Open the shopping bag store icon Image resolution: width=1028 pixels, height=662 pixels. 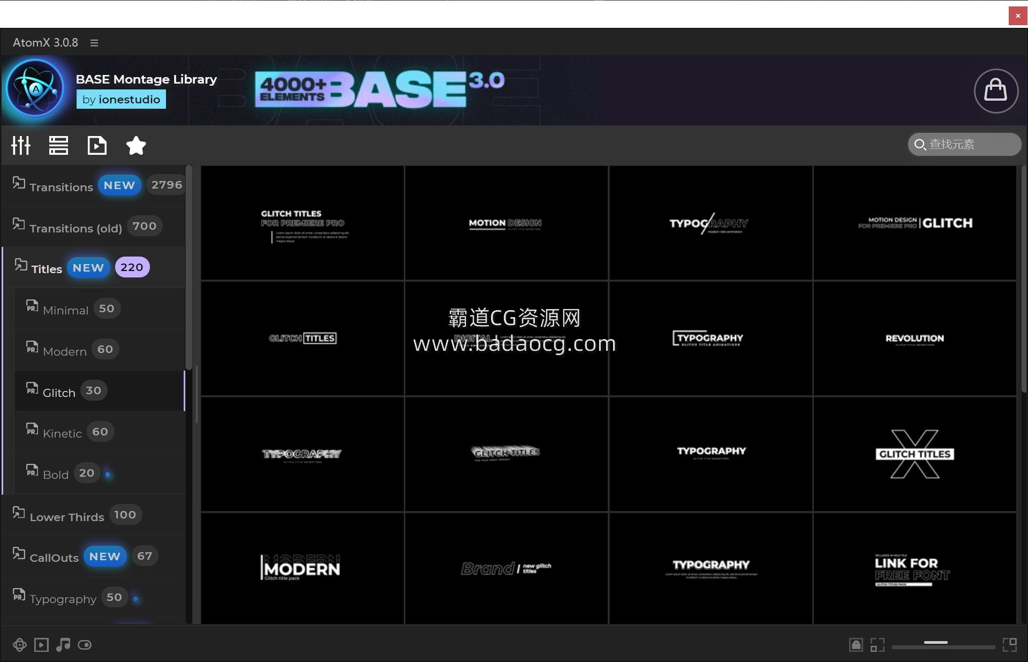tap(996, 91)
